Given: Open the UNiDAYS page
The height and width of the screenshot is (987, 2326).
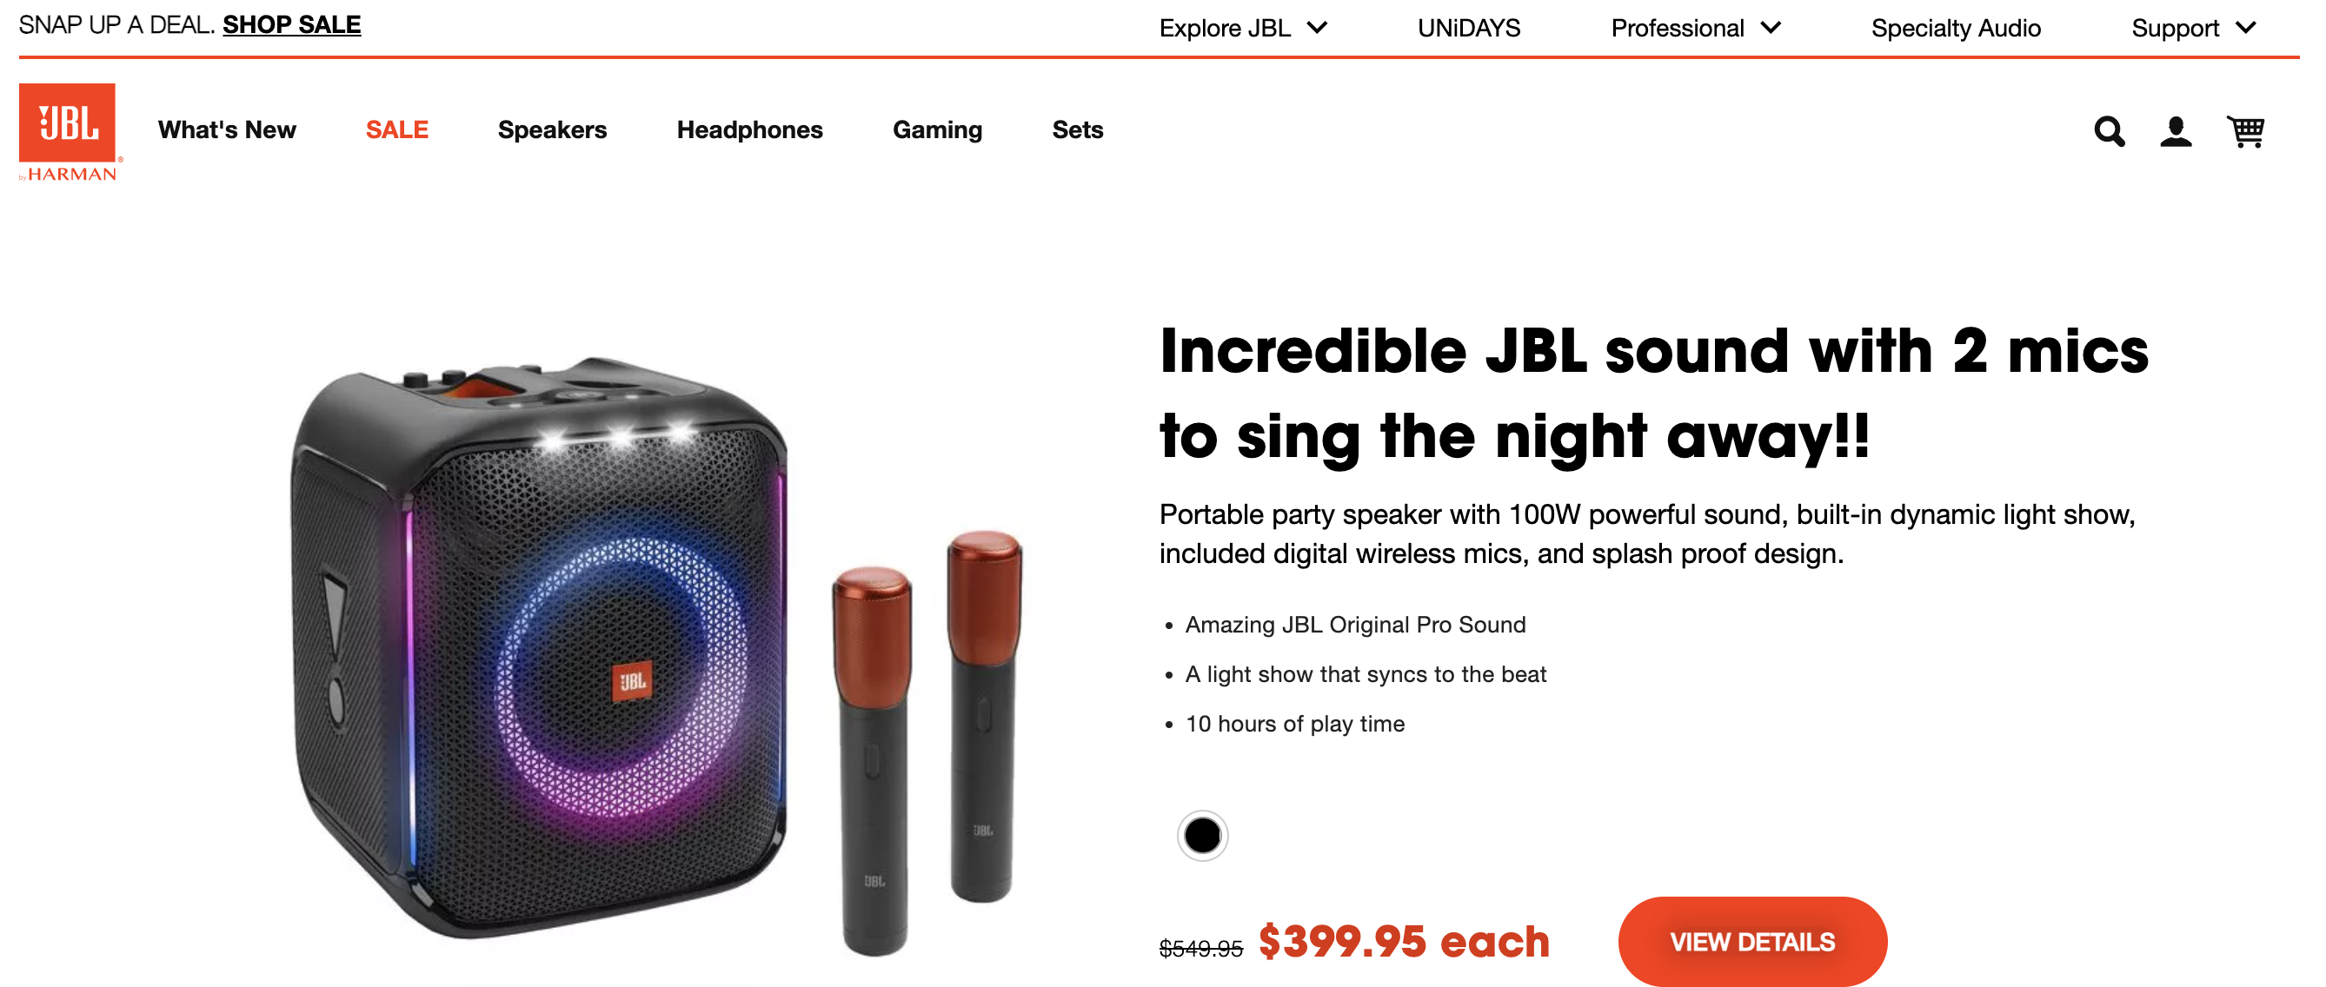Looking at the screenshot, I should 1468,27.
